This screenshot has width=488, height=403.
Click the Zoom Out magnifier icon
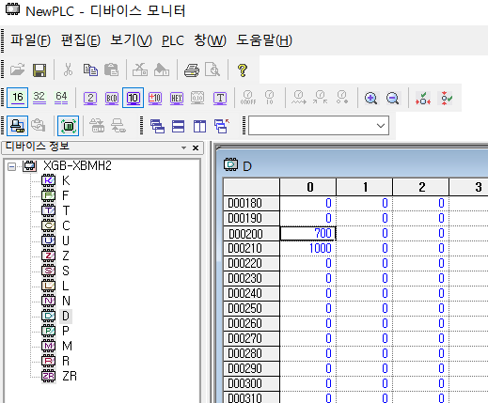click(x=393, y=98)
